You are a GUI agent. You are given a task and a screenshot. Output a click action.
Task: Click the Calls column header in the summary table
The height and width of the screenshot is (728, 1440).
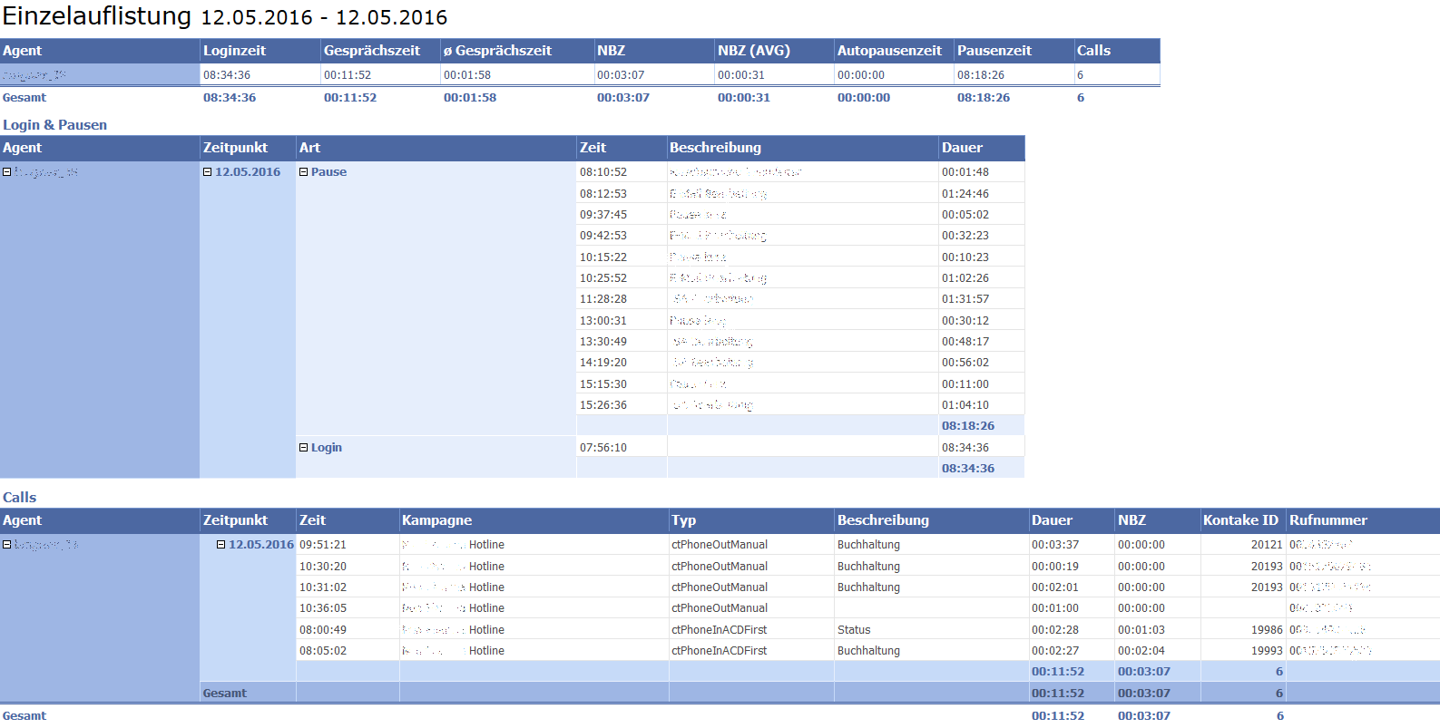coord(1093,51)
